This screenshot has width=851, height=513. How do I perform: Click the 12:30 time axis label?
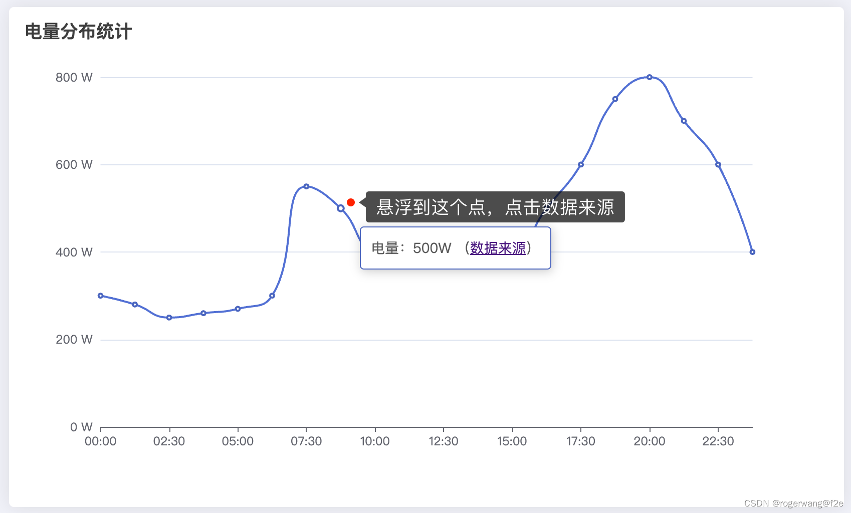[444, 441]
